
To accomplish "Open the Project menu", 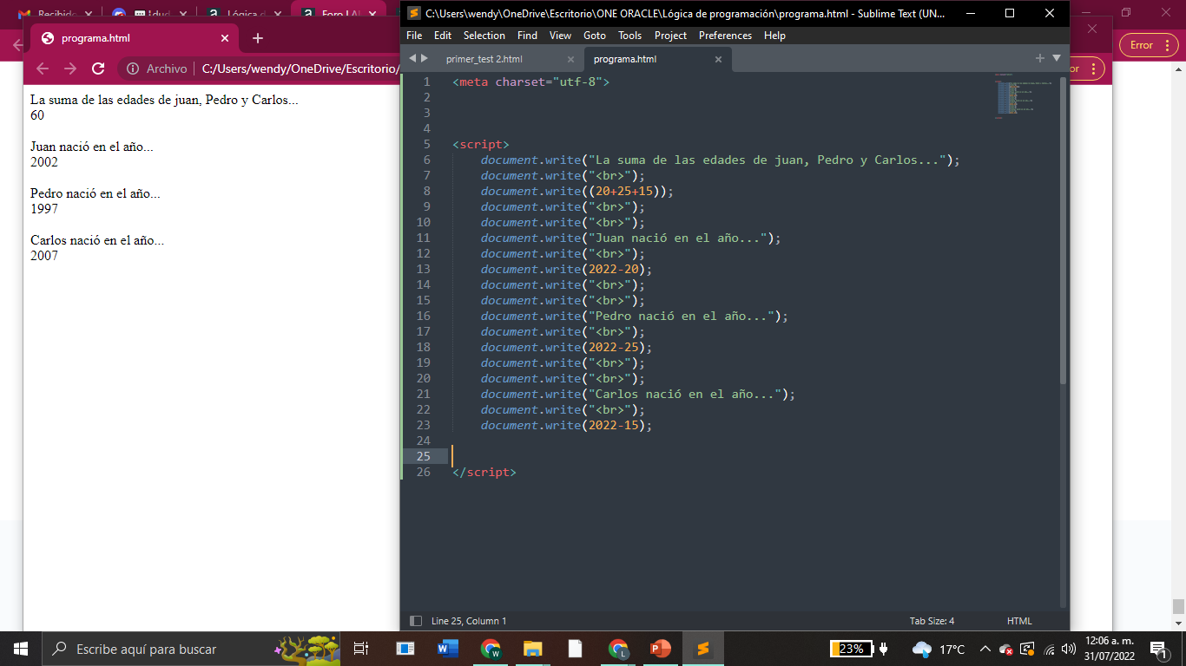I will pos(670,36).
